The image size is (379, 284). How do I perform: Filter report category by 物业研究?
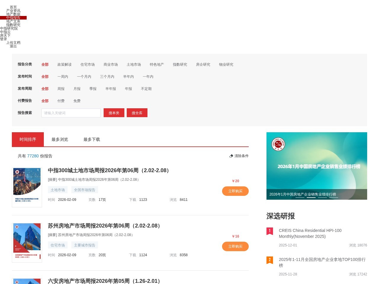tap(226, 64)
